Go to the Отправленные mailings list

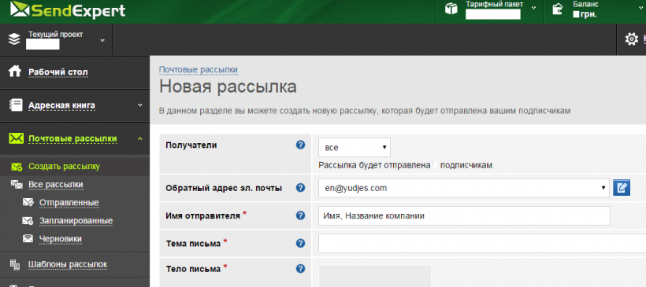[x=69, y=203]
